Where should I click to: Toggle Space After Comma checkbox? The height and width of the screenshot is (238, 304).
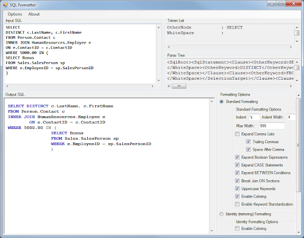tap(248, 149)
